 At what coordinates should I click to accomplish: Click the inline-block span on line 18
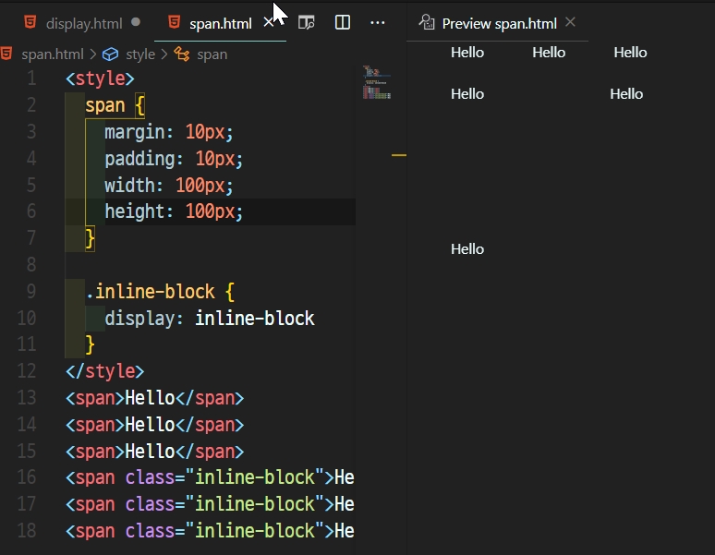point(210,531)
